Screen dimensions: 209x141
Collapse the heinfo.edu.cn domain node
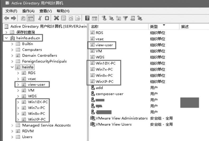click(x=6, y=38)
